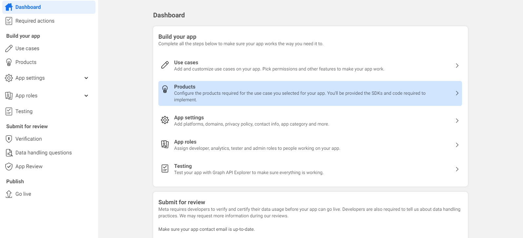
Task: Click the Data handling questions icon
Action: pyautogui.click(x=9, y=153)
